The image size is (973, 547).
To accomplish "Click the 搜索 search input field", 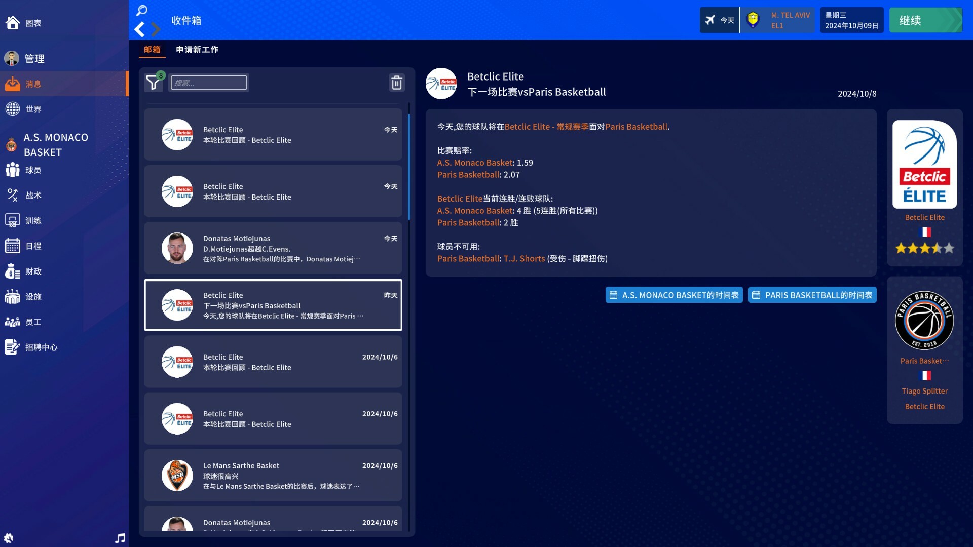I will pos(209,82).
